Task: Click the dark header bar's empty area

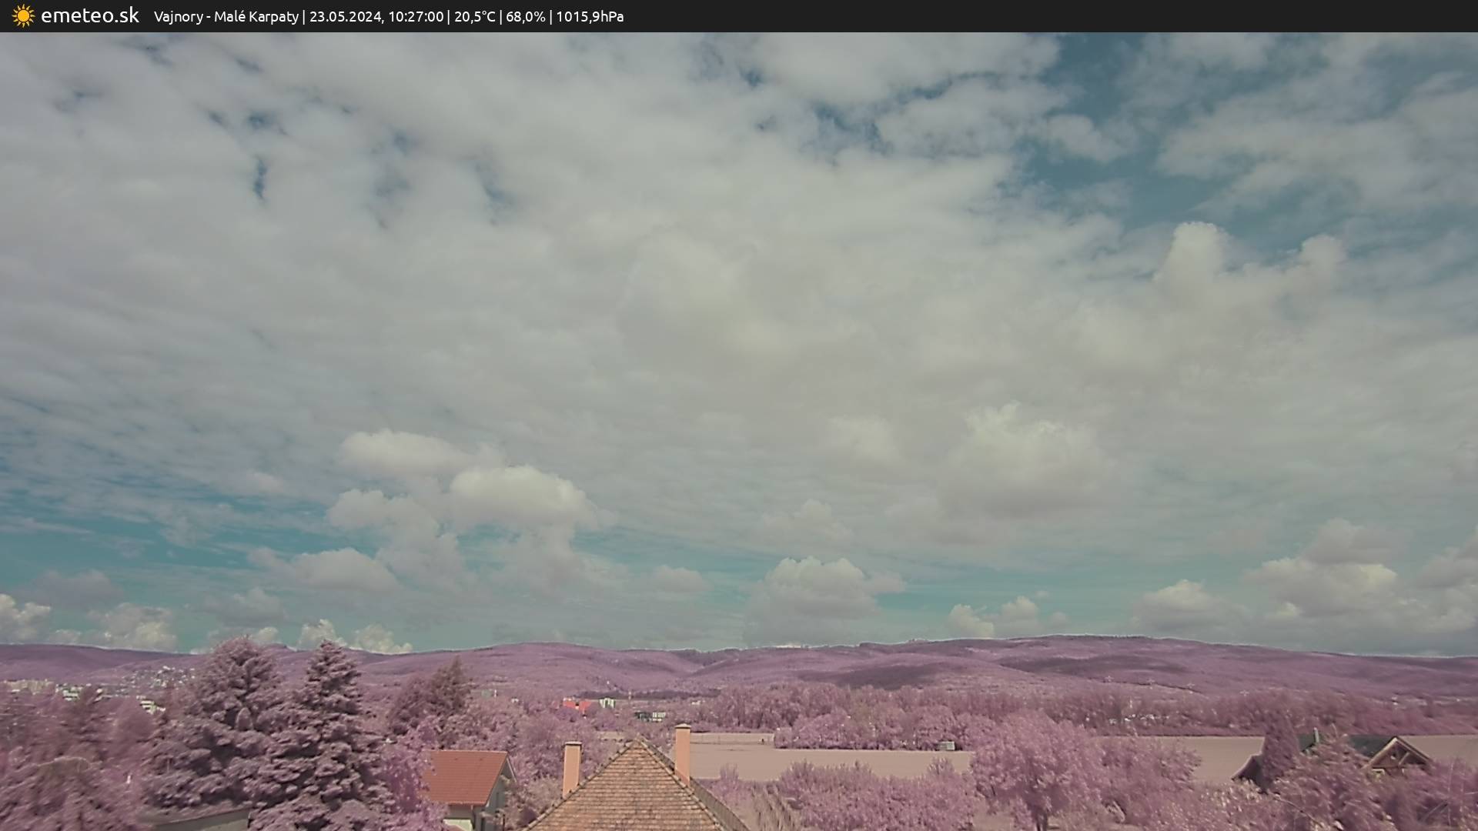Action: click(1078, 16)
